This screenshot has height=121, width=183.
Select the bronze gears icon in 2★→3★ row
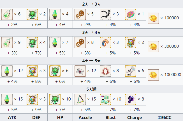80,14
